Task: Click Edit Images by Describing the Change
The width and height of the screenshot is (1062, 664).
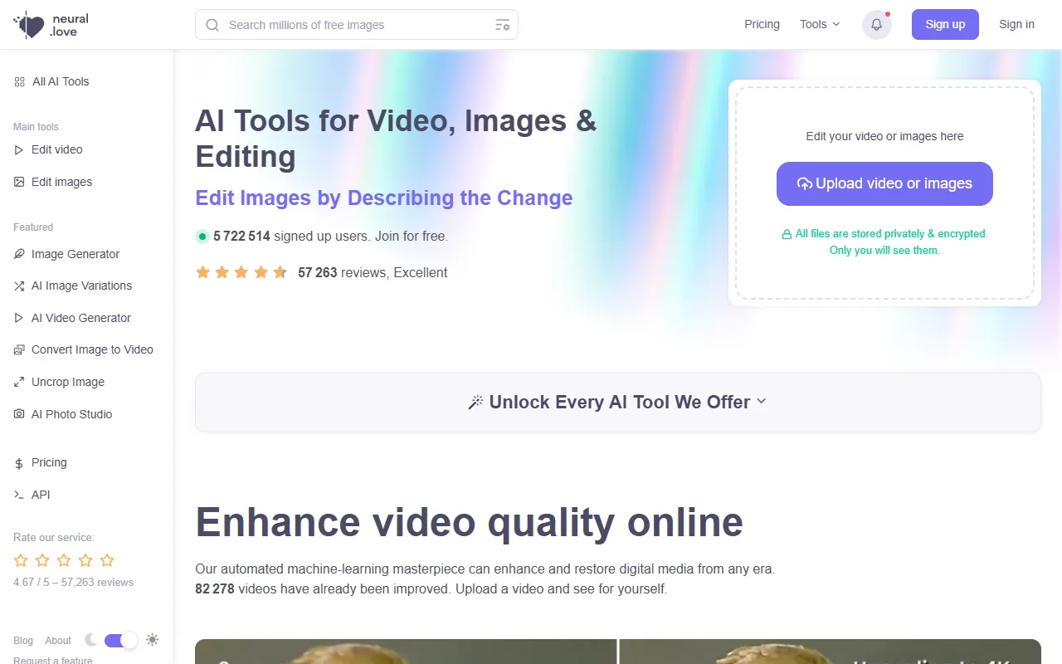Action: pyautogui.click(x=384, y=198)
